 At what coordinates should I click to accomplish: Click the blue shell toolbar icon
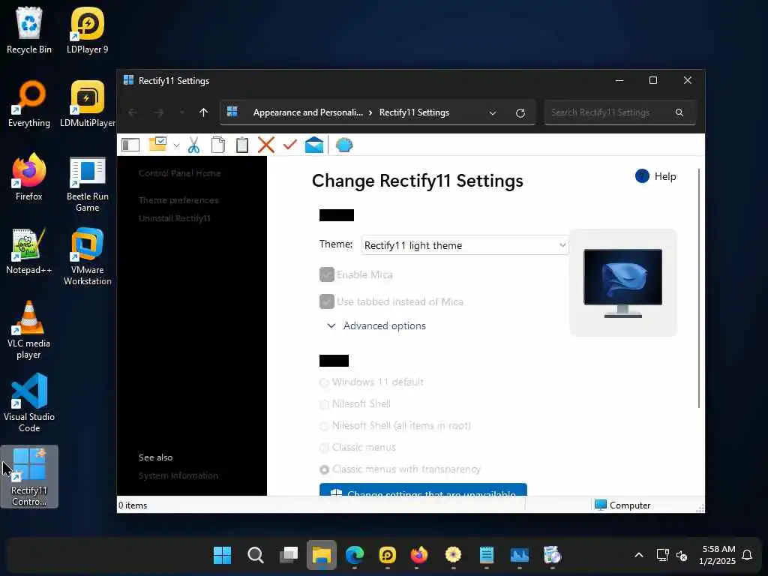coord(344,145)
